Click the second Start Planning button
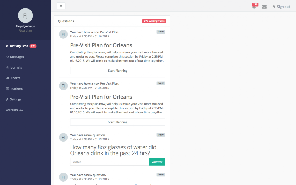The height and width of the screenshot is (185, 296). (x=118, y=122)
